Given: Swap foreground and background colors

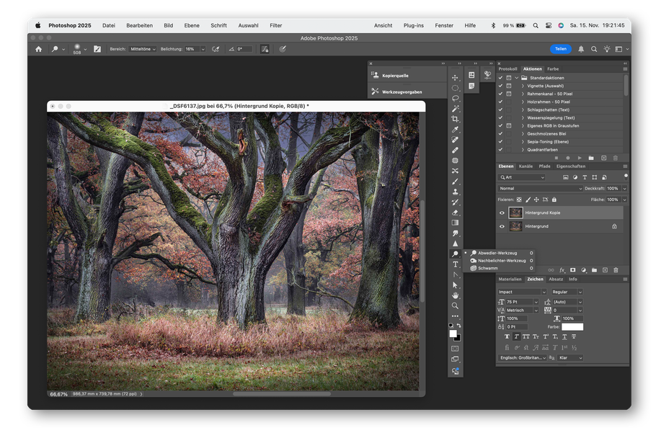Looking at the screenshot, I should pyautogui.click(x=459, y=325).
